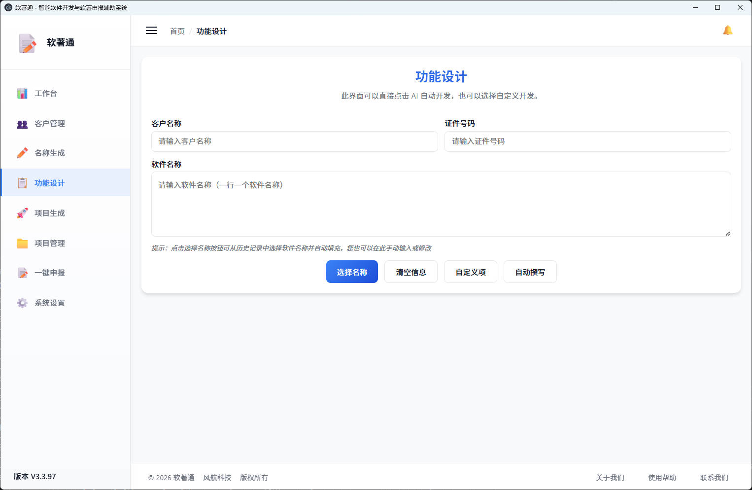The image size is (752, 490).
Task: Click the 软著通 sidebar title text
Action: pos(61,42)
